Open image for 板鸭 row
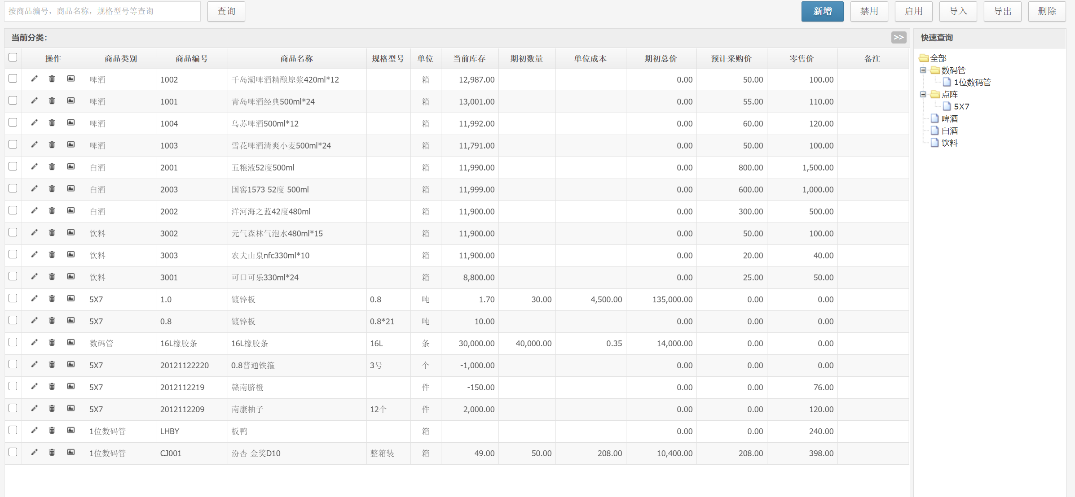 tap(71, 431)
